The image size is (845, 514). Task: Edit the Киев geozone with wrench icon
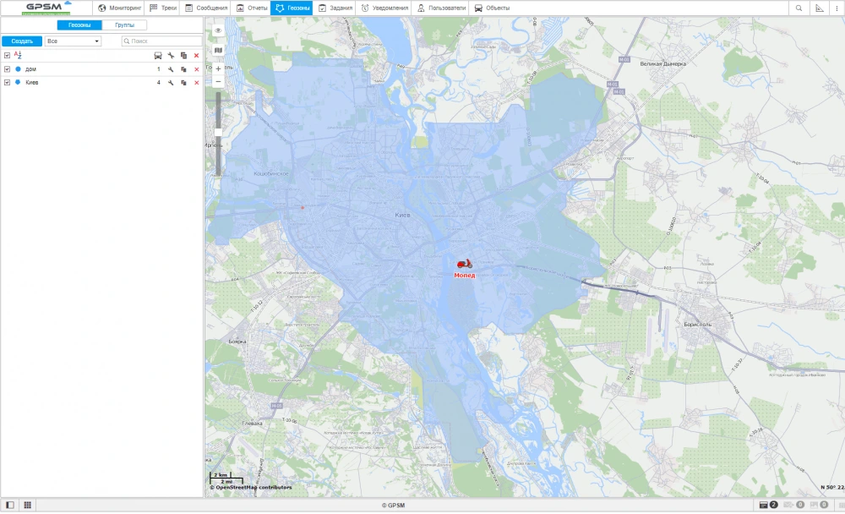171,83
